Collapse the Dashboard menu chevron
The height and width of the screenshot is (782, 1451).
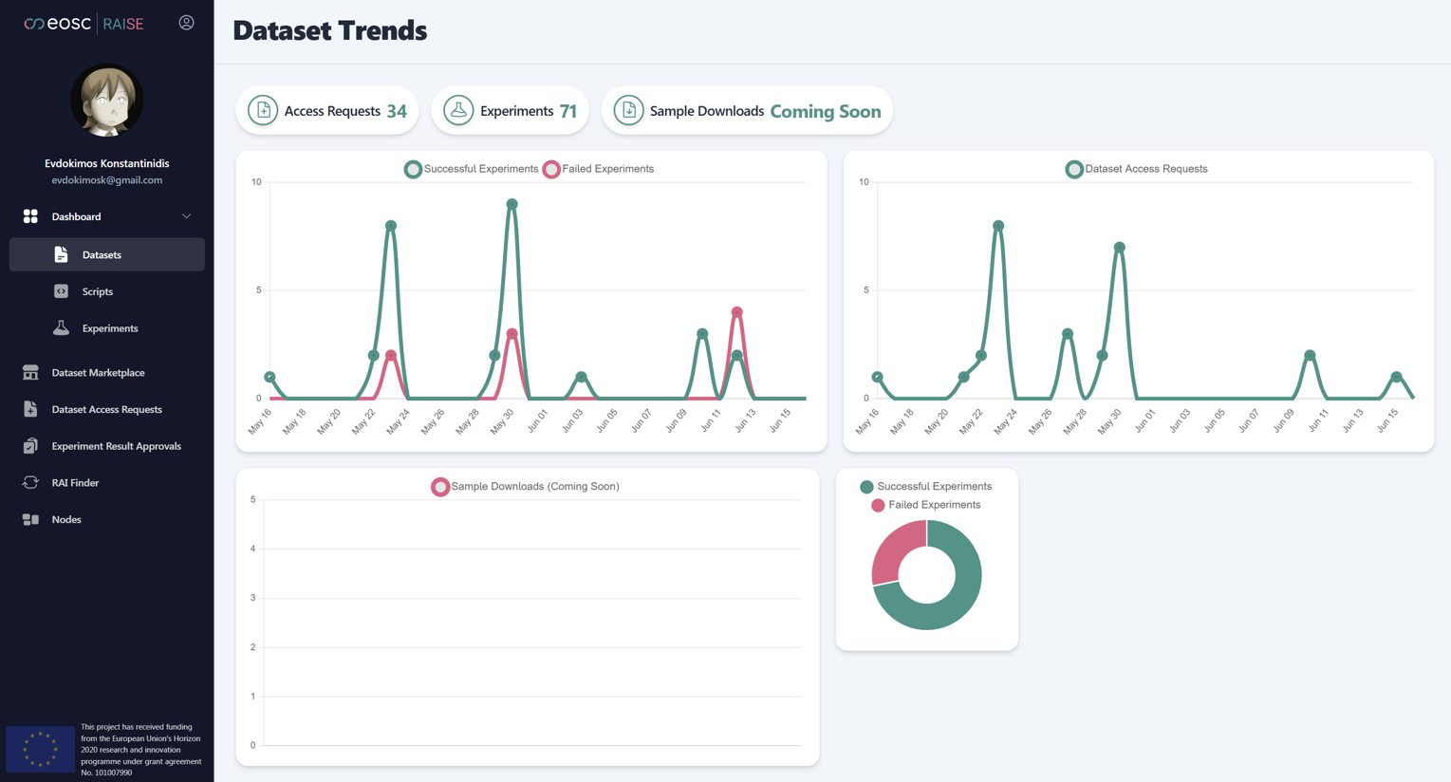(x=187, y=216)
